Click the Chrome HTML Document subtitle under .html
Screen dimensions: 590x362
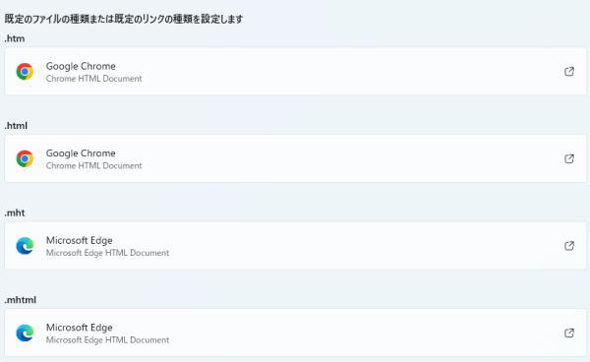[x=94, y=166]
